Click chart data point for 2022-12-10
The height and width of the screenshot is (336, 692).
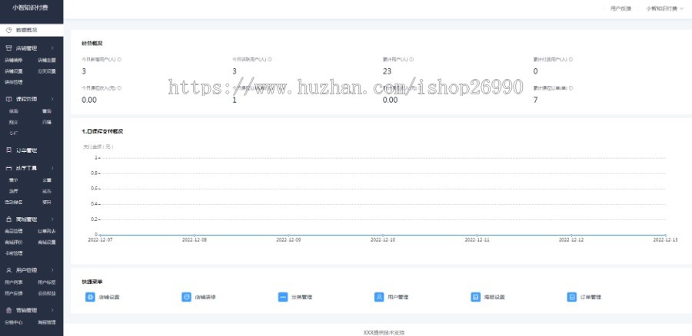click(x=383, y=236)
